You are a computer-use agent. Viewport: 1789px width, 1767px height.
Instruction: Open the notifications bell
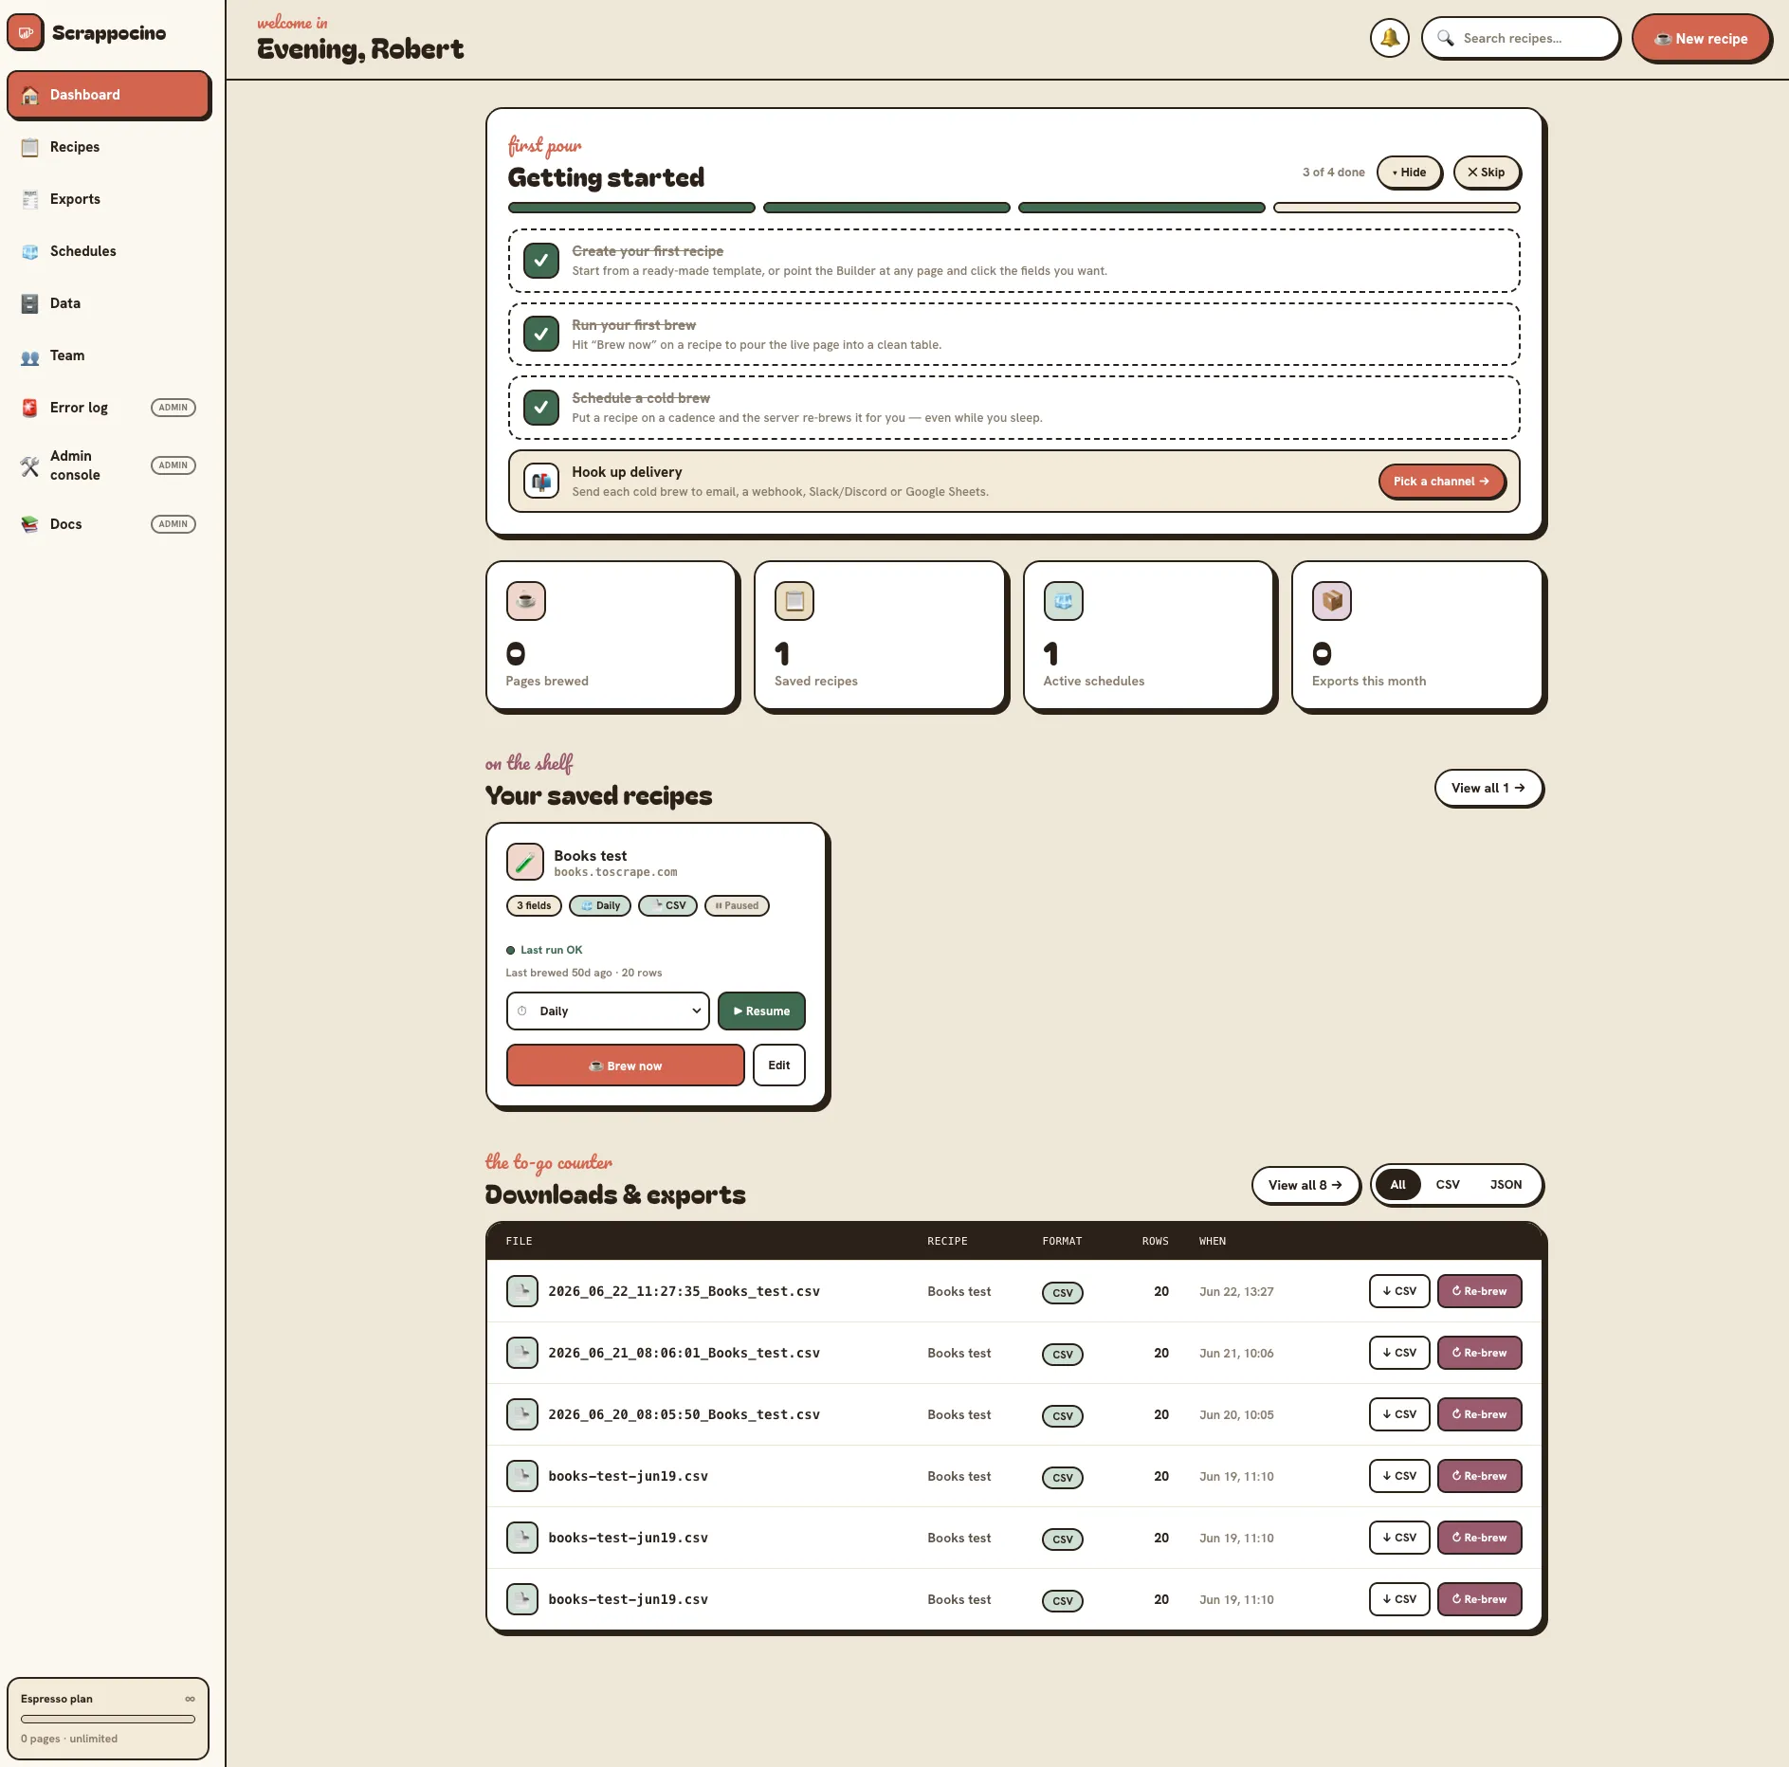tap(1389, 38)
